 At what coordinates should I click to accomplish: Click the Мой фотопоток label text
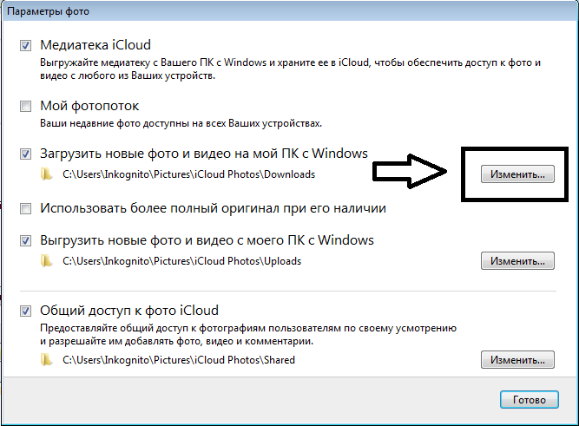pyautogui.click(x=89, y=106)
